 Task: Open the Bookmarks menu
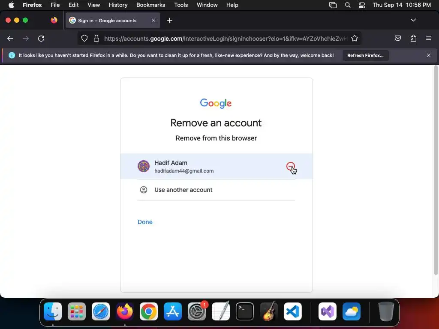point(150,5)
